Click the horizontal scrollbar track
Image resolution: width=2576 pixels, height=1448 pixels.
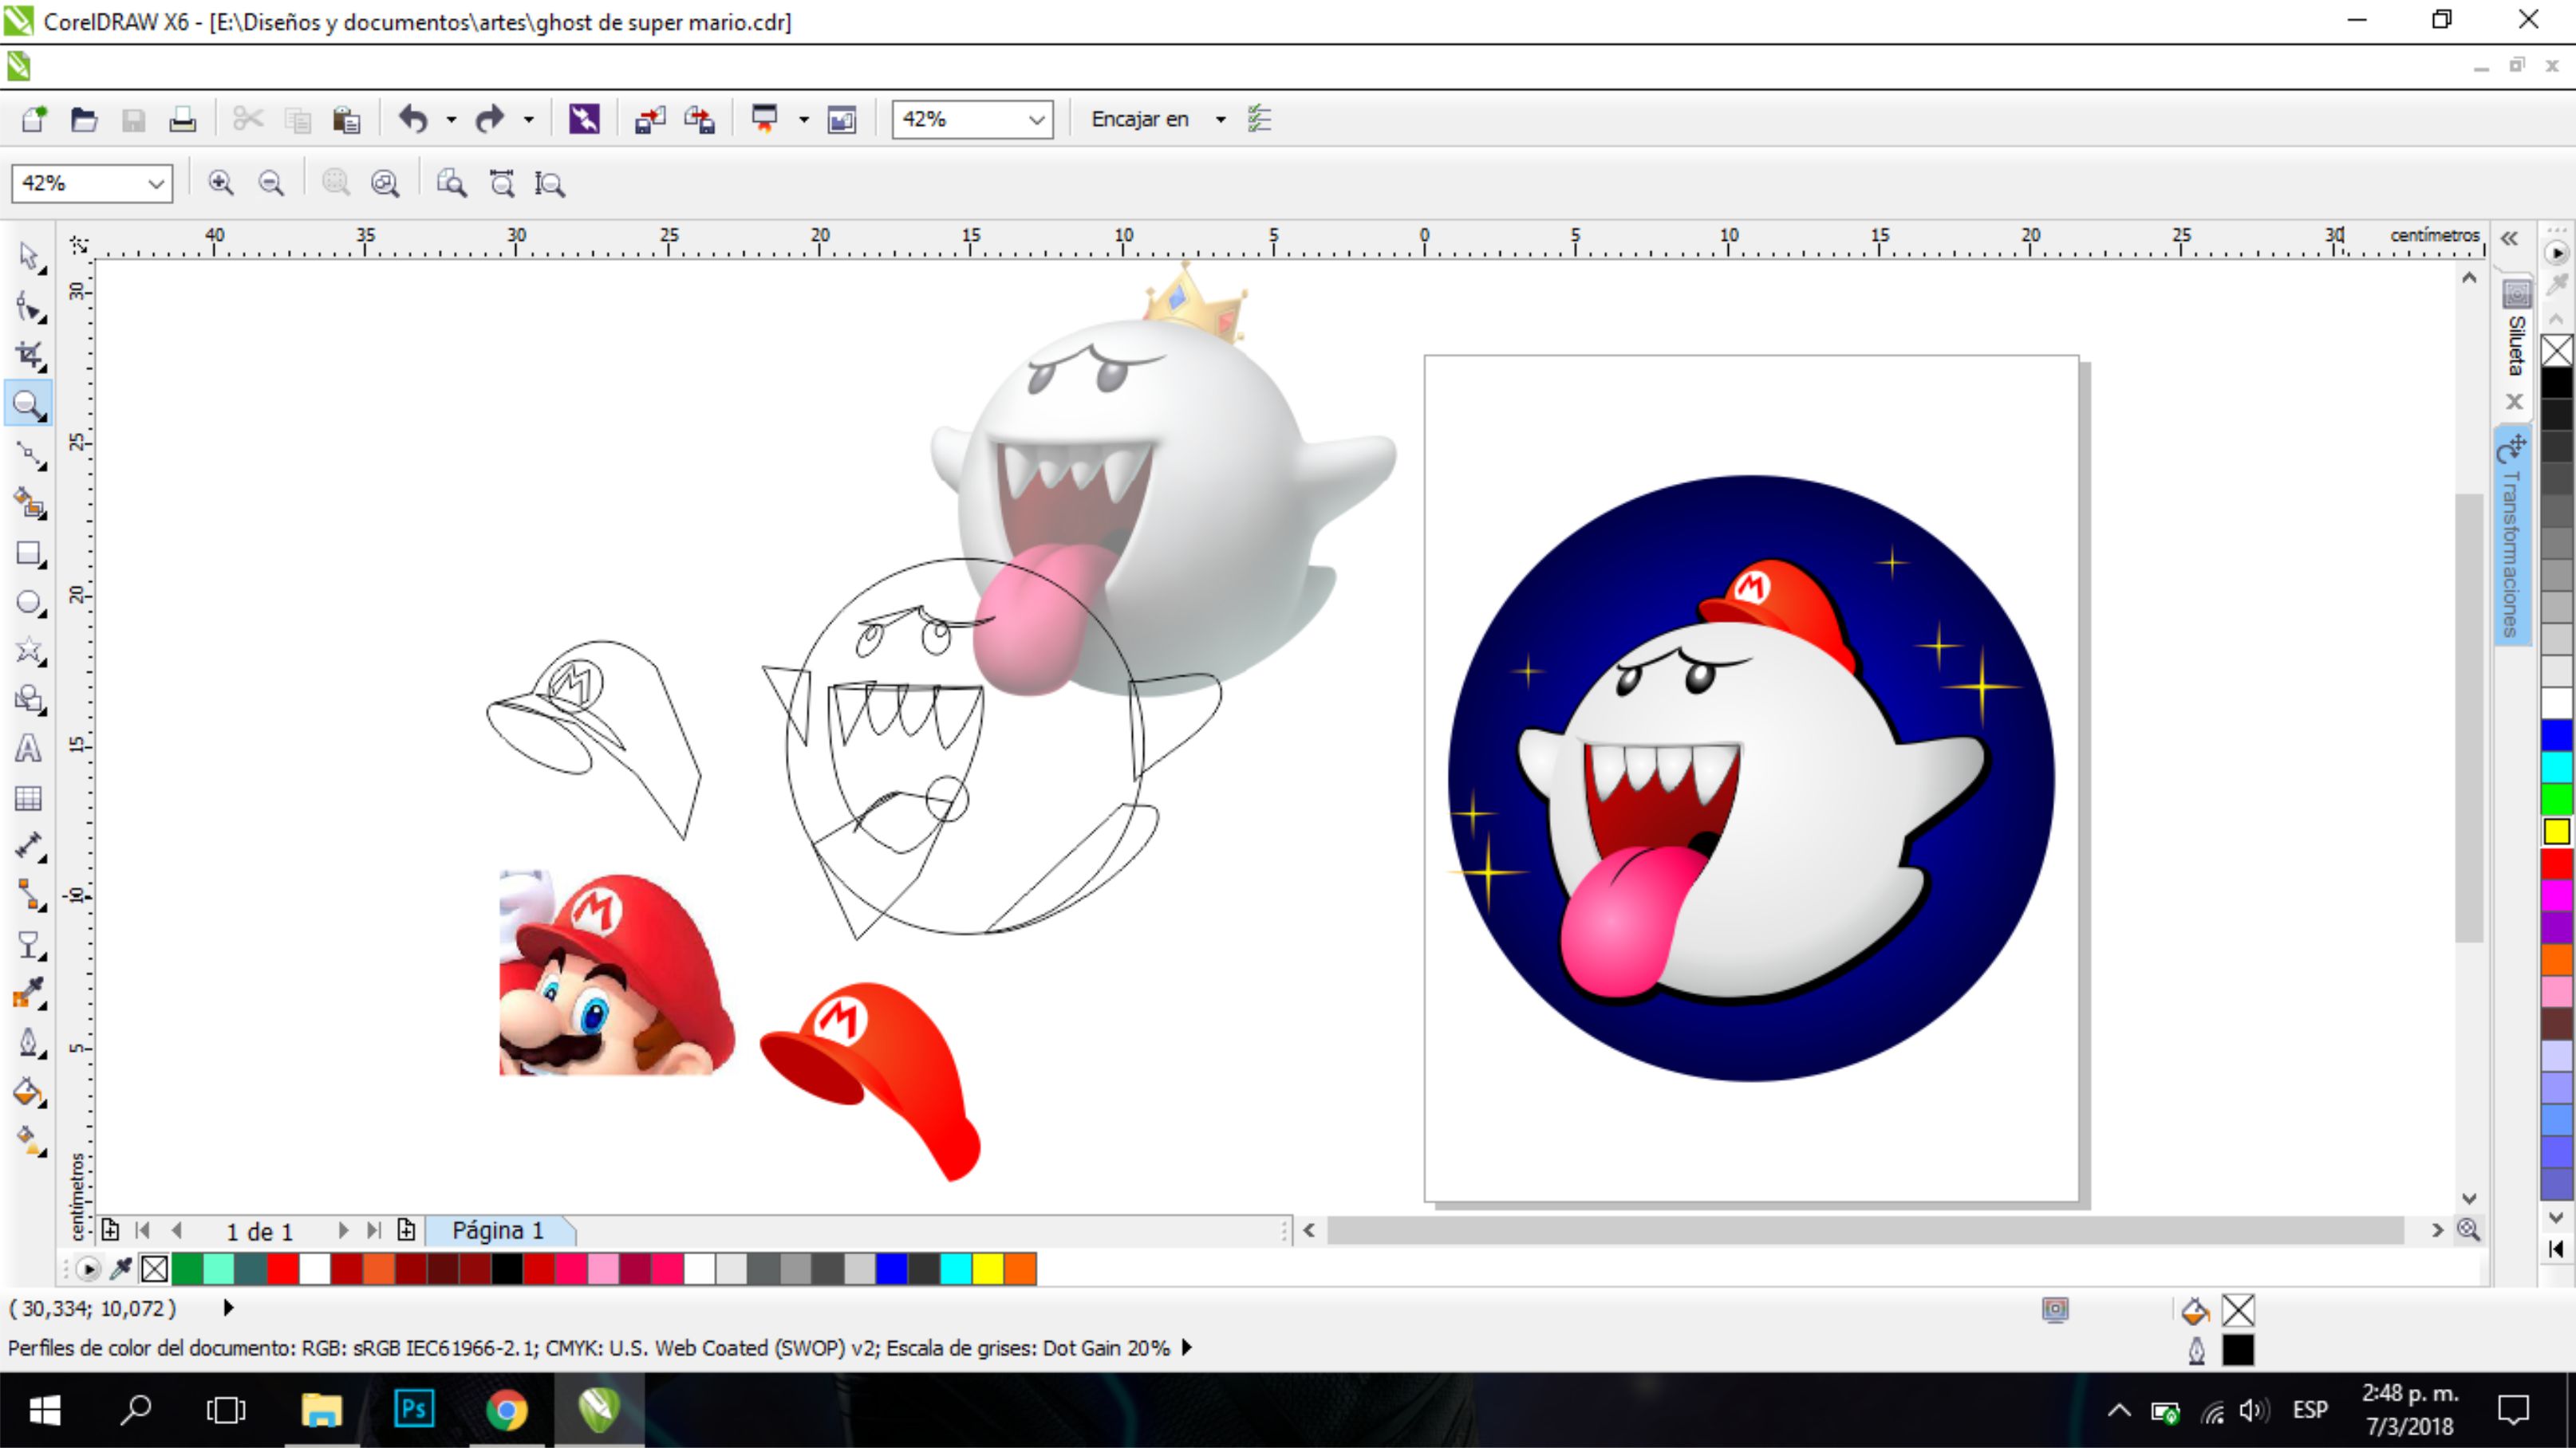tap(1865, 1230)
